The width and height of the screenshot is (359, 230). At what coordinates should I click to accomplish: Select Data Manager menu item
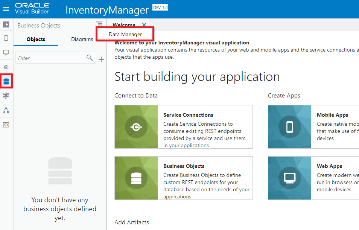pyautogui.click(x=125, y=34)
